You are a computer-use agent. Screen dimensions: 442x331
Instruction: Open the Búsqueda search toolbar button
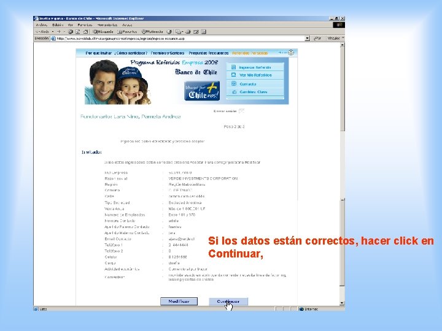click(103, 32)
